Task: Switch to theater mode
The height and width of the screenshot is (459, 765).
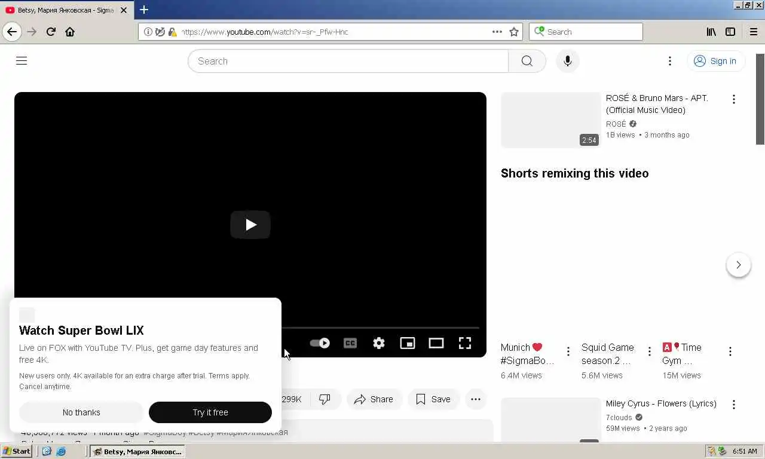Action: (x=436, y=343)
